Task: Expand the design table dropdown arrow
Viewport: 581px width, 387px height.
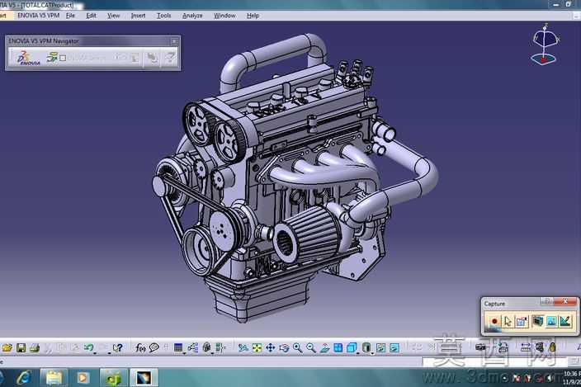Action: (185, 353)
